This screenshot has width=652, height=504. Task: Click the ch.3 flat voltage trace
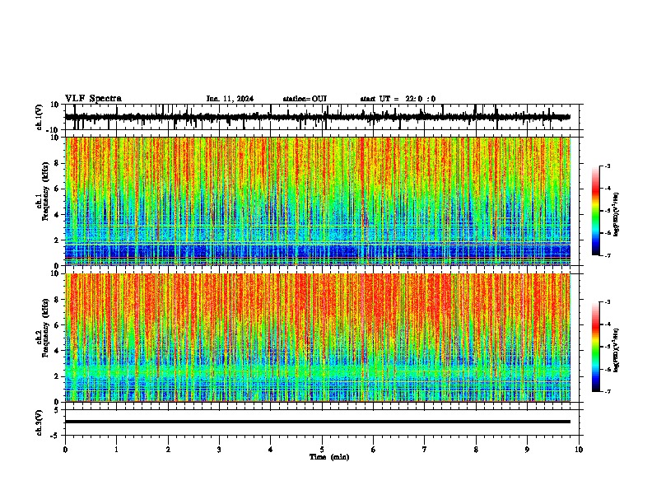[x=318, y=422]
